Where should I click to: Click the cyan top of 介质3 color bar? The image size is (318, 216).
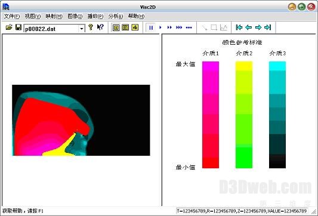(x=277, y=66)
